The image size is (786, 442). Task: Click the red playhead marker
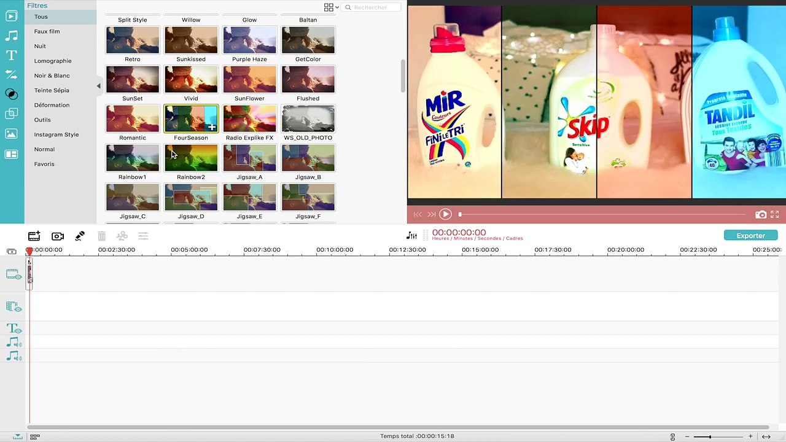pyautogui.click(x=29, y=251)
